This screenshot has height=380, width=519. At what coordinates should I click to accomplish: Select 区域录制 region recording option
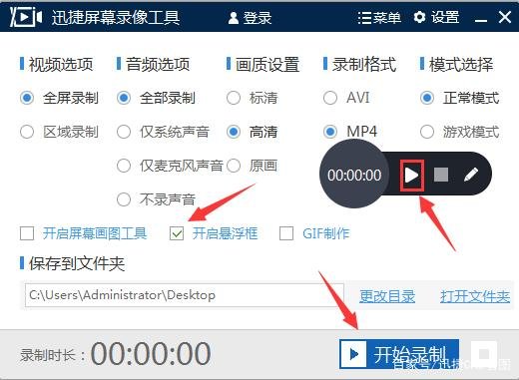59,132
